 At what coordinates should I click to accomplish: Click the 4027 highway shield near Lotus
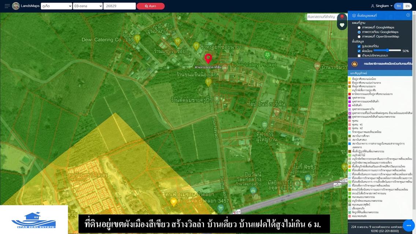(237, 212)
